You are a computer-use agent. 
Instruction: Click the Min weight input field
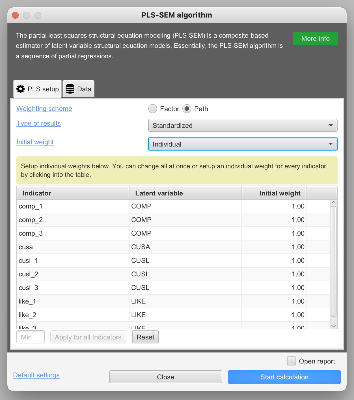coord(31,337)
